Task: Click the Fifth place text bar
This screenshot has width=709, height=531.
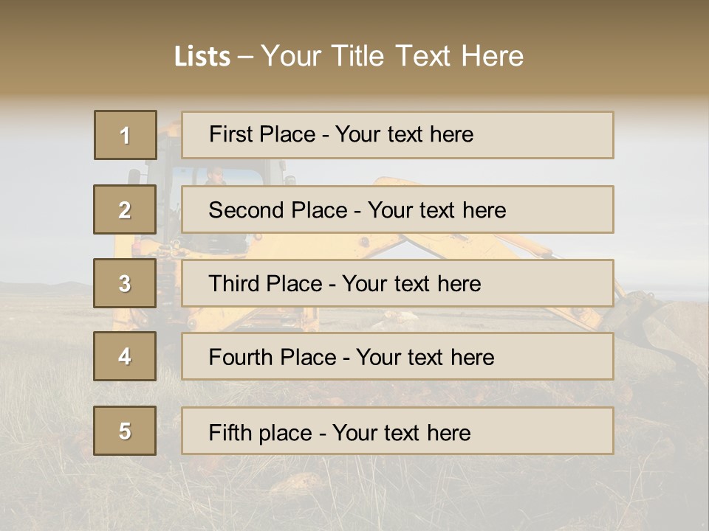Action: tap(397, 431)
